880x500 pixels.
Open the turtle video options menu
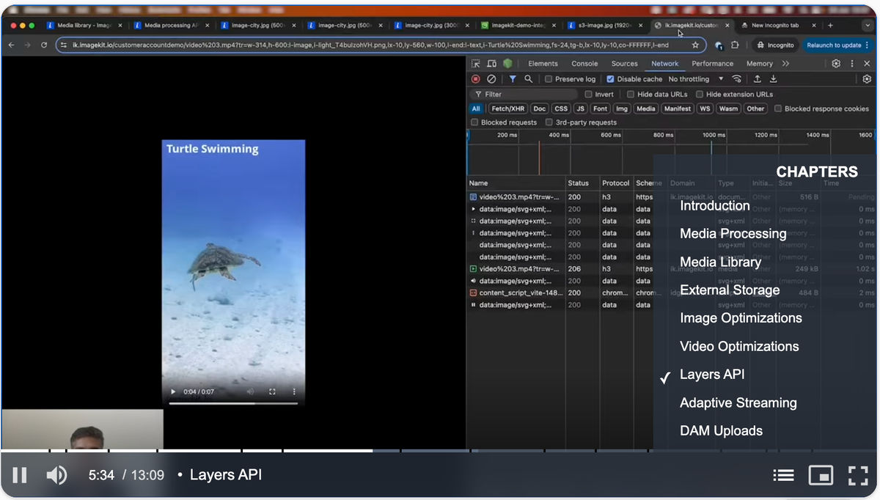point(294,392)
